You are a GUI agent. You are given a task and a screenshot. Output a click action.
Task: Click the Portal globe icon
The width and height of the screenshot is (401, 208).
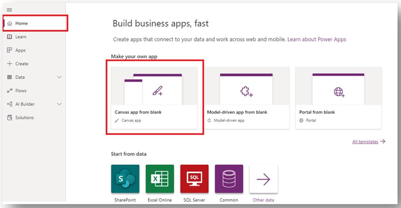point(339,92)
